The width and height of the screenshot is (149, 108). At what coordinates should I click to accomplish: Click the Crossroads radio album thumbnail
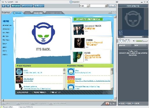[78, 57]
